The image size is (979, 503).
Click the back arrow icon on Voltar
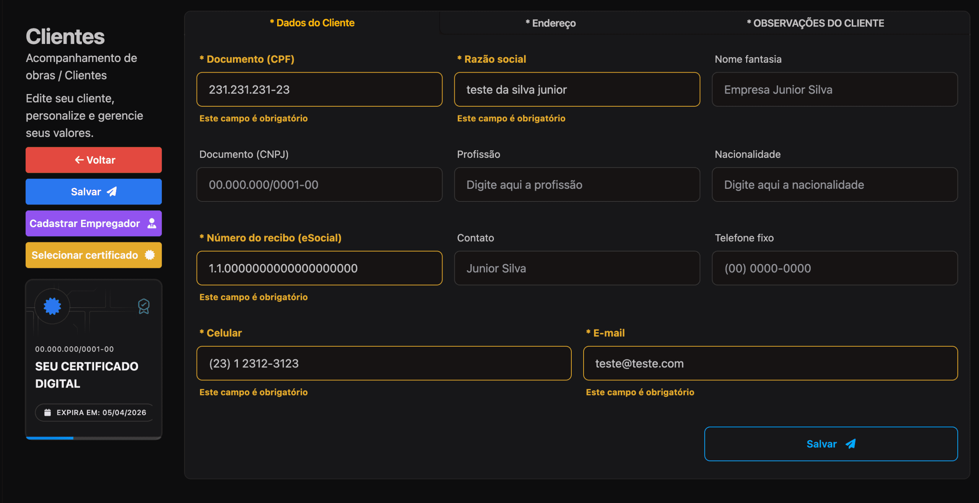79,160
